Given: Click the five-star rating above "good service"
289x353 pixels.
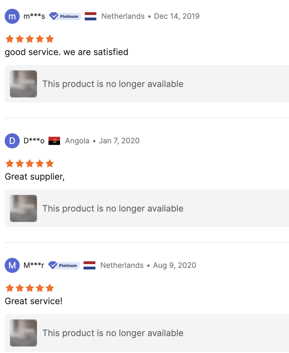Looking at the screenshot, I should tap(30, 39).
